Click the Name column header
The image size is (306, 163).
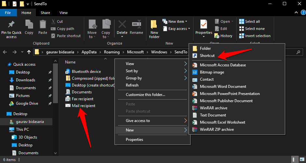[70, 62]
